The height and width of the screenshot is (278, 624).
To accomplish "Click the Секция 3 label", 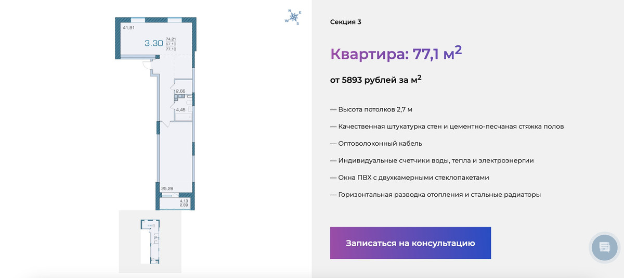I will tap(345, 22).
